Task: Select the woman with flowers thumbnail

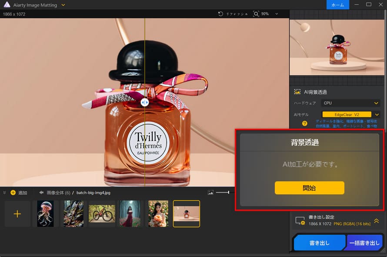Action: (x=158, y=214)
